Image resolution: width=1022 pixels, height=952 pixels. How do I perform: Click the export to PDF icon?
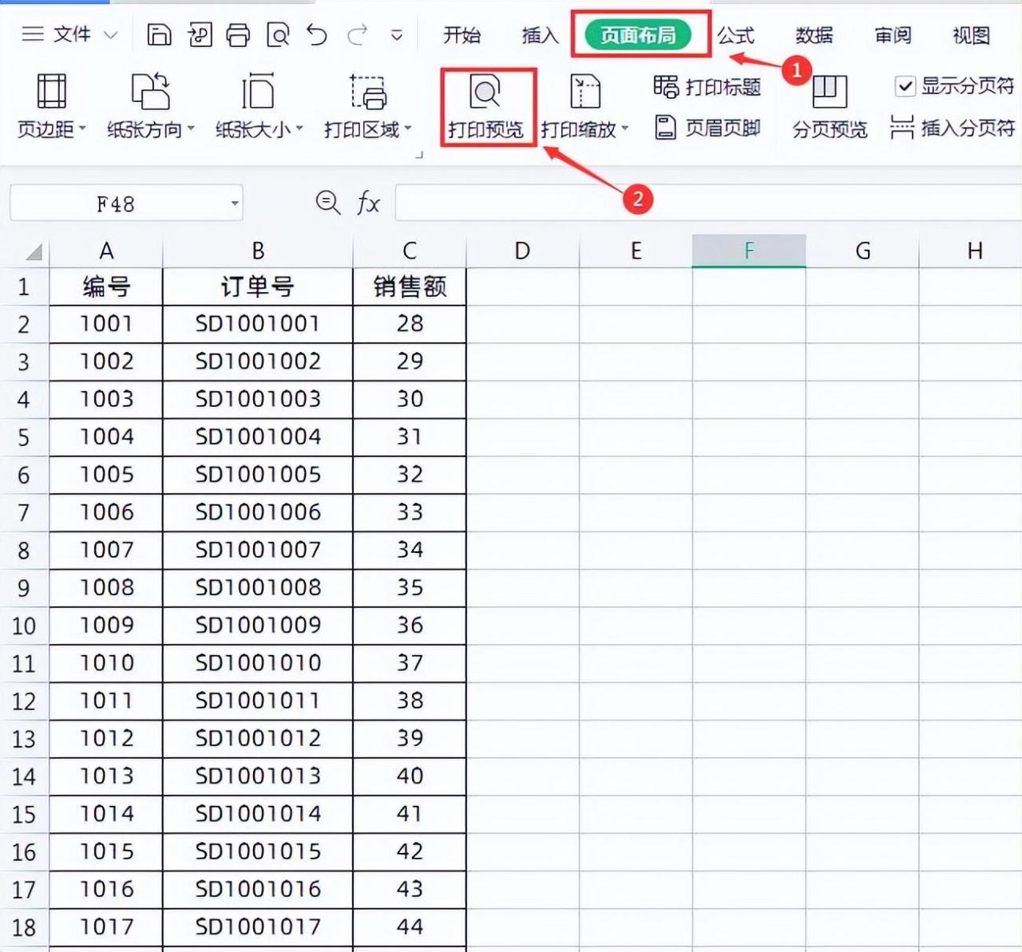point(199,34)
